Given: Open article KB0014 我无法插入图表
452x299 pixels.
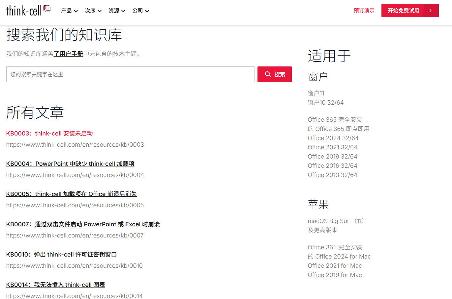Looking at the screenshot, I should point(56,285).
